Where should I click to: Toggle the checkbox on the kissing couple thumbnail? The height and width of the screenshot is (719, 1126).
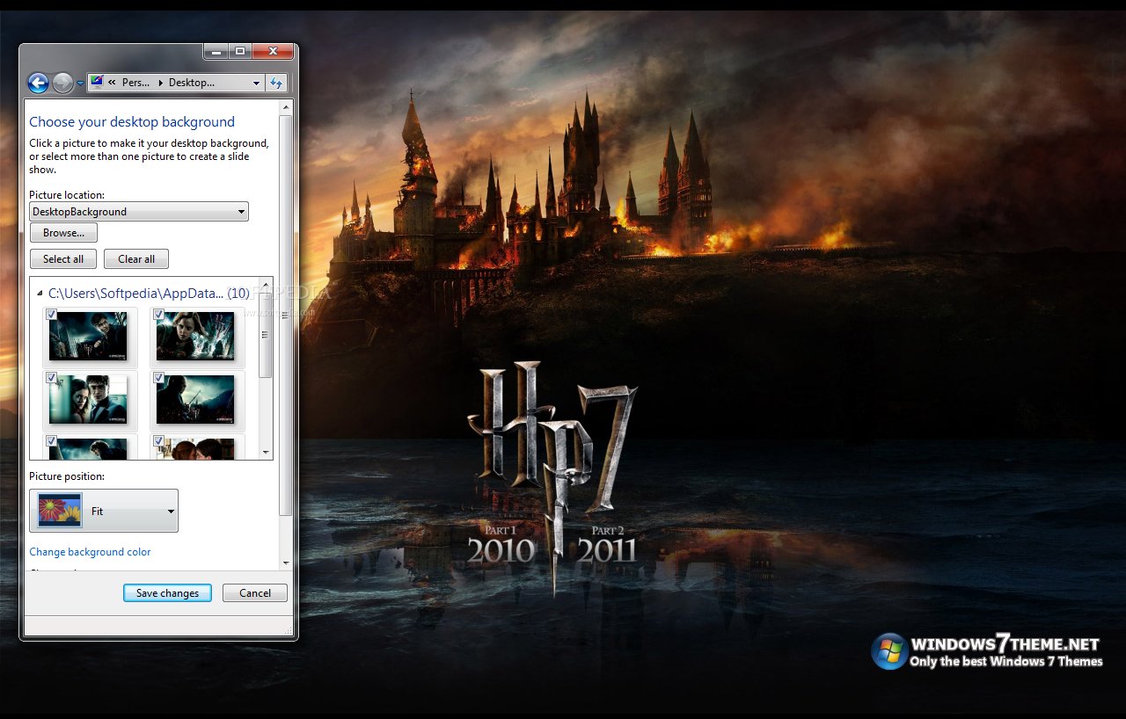(159, 441)
